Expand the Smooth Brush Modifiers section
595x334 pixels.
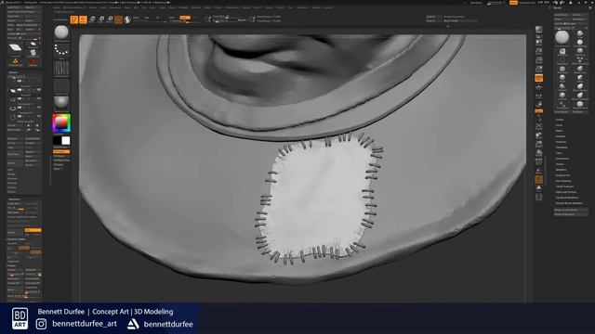[x=569, y=203]
